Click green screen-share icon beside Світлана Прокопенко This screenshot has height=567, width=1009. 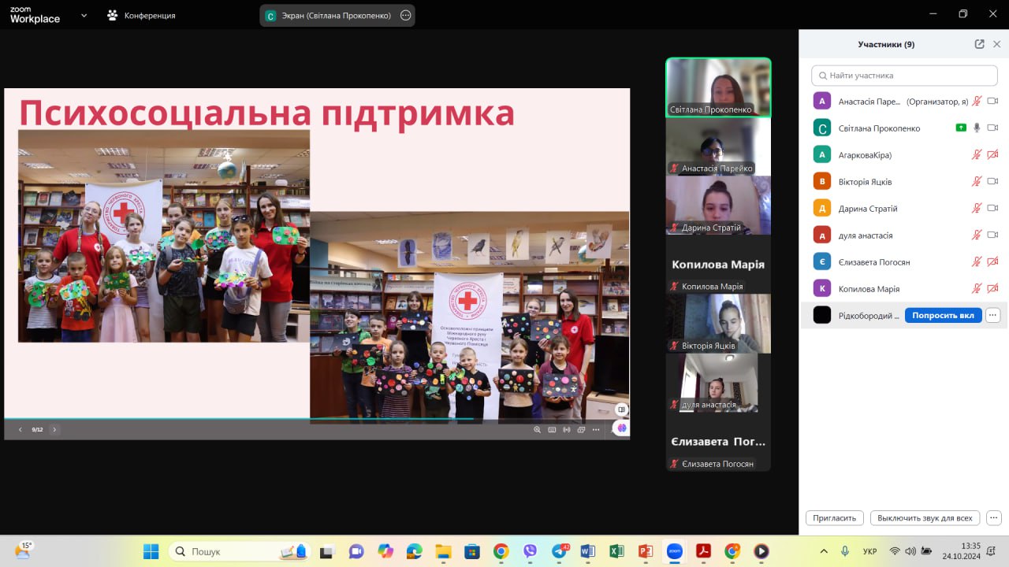point(960,128)
